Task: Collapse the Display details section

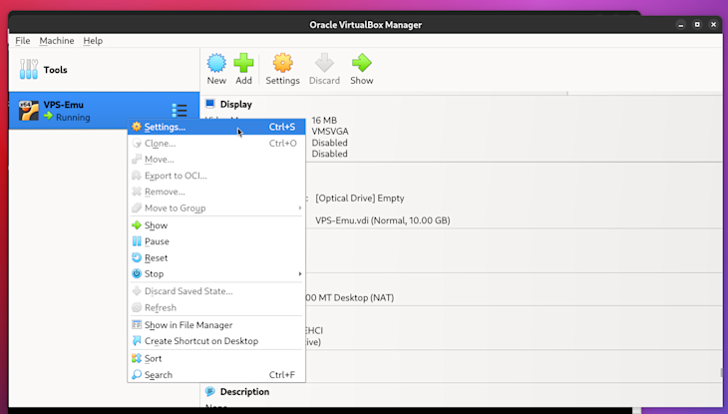Action: (235, 104)
